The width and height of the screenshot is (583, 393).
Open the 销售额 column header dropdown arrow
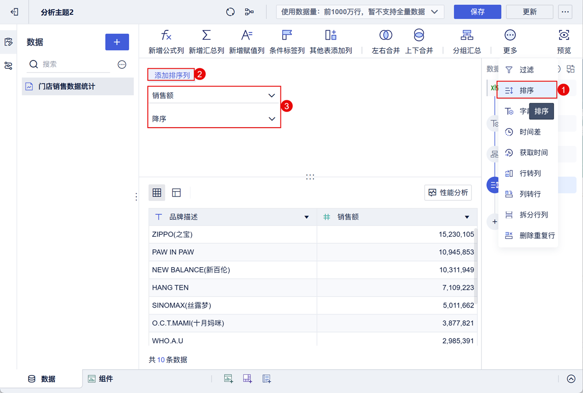(x=467, y=217)
